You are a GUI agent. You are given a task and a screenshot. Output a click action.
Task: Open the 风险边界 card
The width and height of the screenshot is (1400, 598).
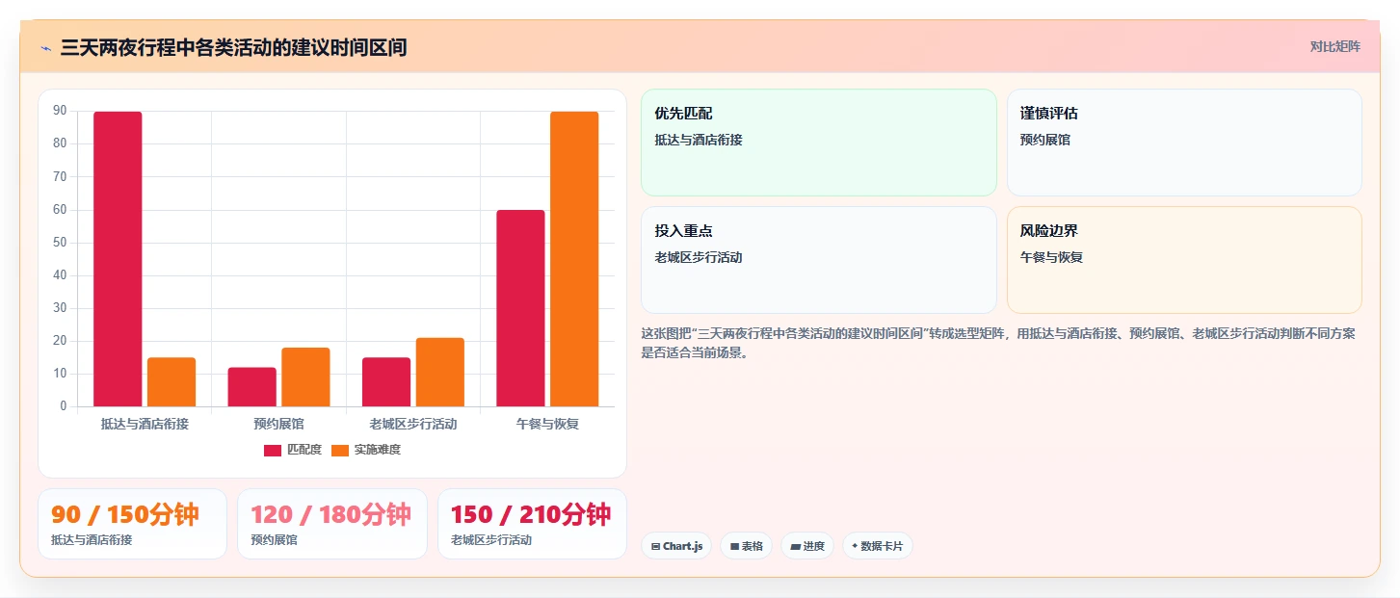click(1184, 260)
